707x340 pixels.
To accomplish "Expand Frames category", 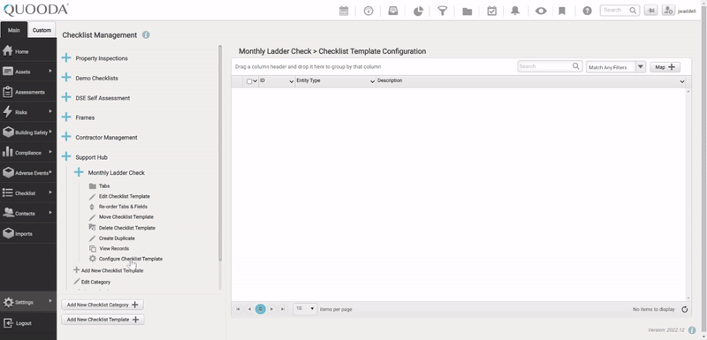I will pyautogui.click(x=66, y=117).
